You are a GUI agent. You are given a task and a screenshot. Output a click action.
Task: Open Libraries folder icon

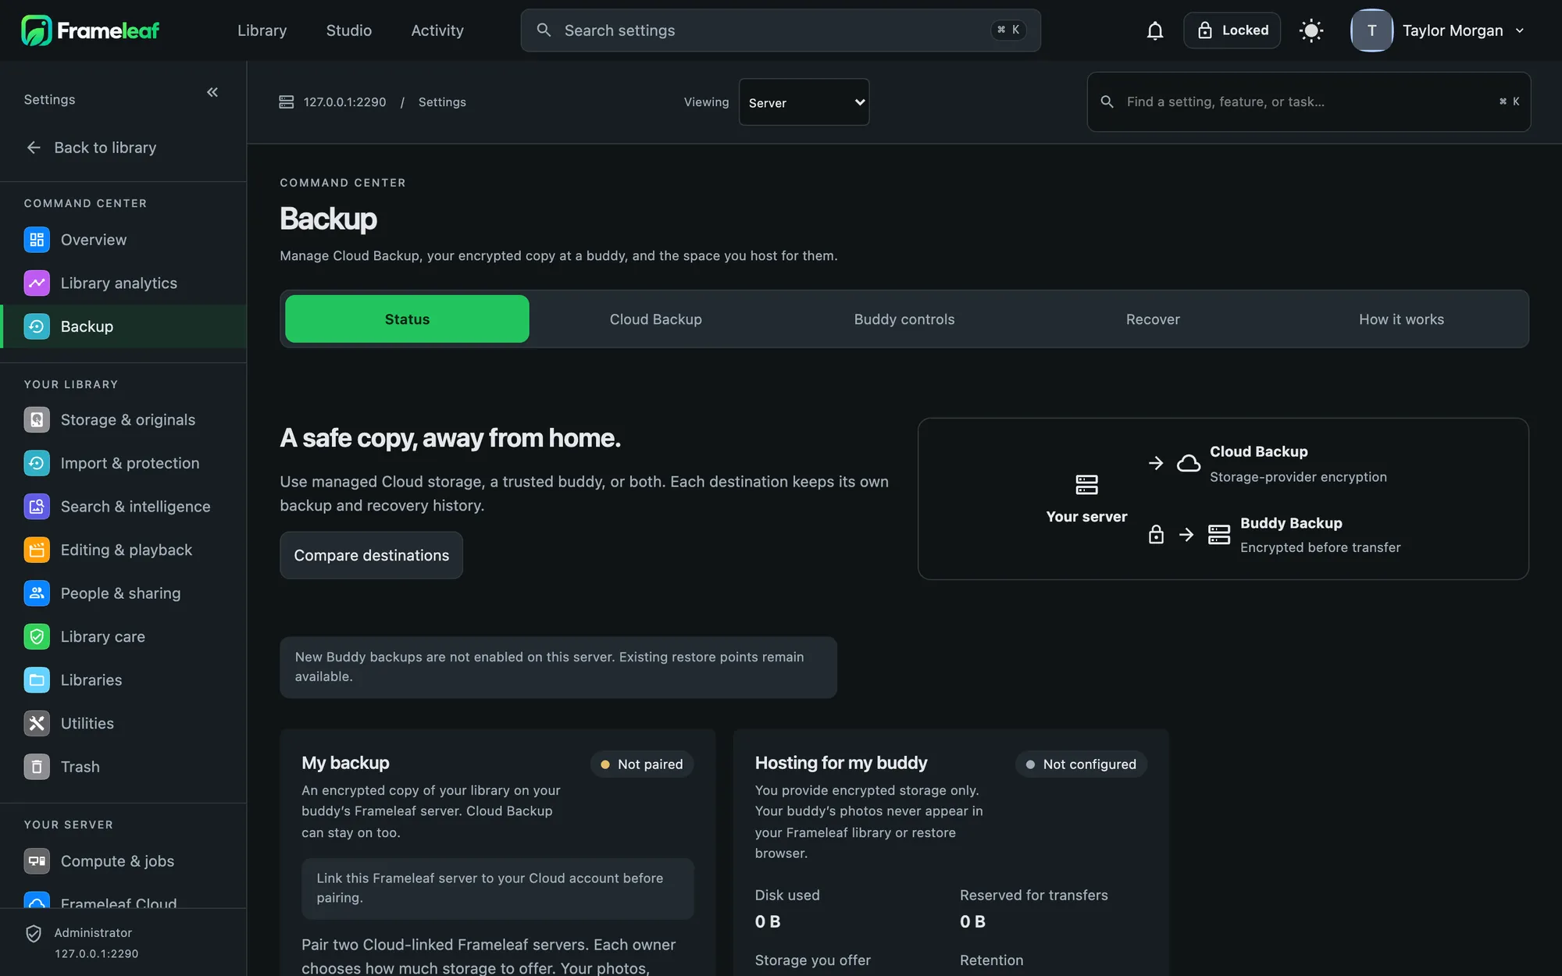(x=37, y=680)
